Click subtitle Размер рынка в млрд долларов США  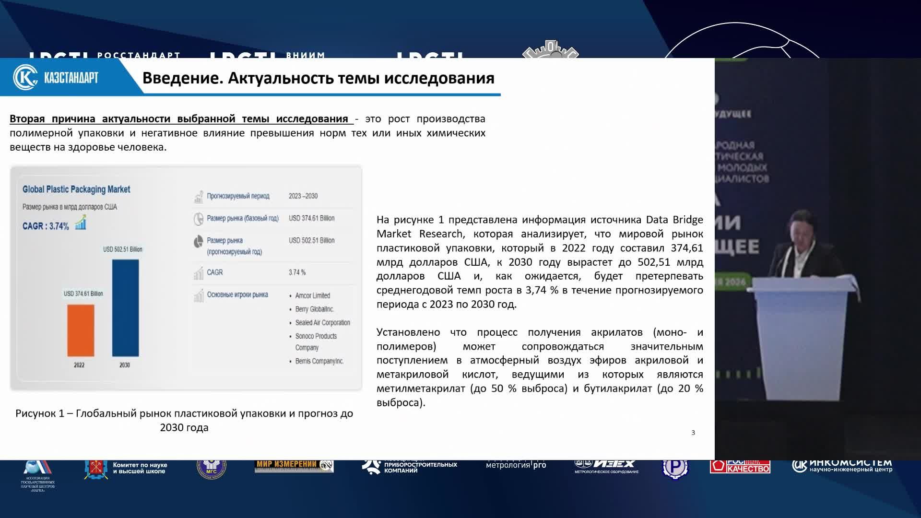70,207
